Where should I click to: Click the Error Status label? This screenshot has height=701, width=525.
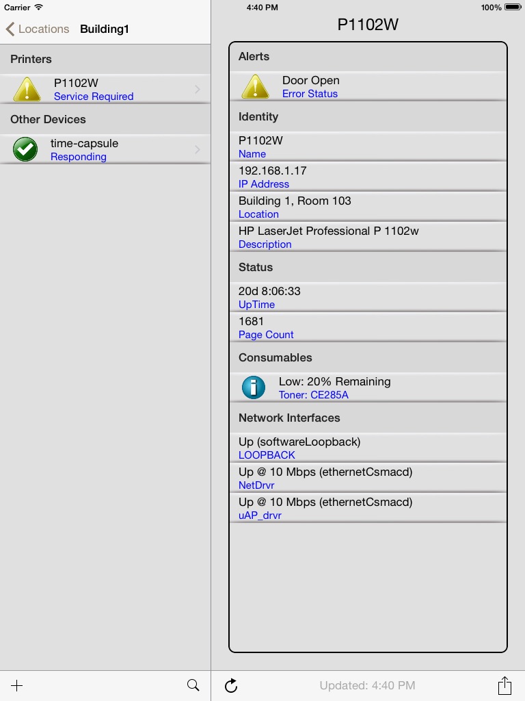[310, 94]
